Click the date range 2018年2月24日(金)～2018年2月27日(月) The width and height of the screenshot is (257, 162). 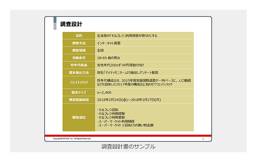click(x=129, y=100)
